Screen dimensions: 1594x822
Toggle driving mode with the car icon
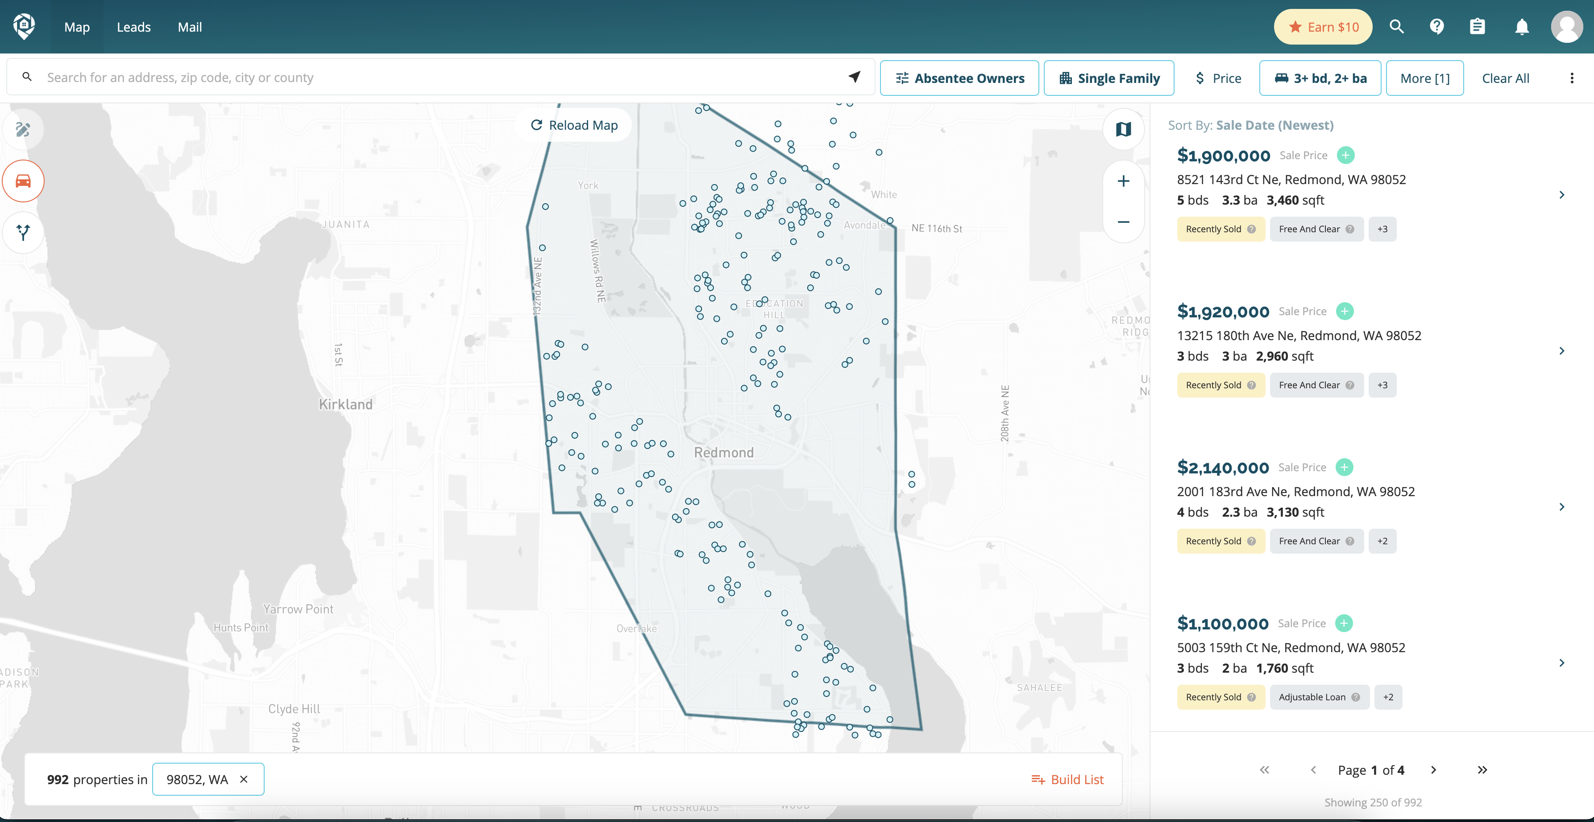23,181
